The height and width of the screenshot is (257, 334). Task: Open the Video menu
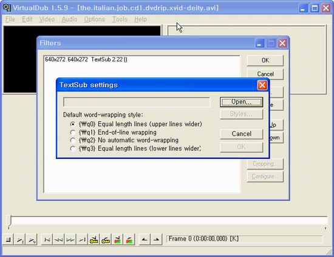point(47,19)
